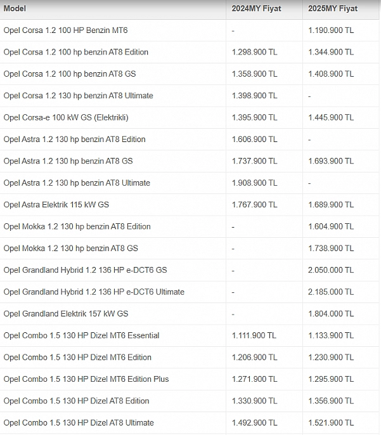The image size is (381, 435).
Task: Click the Model column header
Action: point(15,9)
